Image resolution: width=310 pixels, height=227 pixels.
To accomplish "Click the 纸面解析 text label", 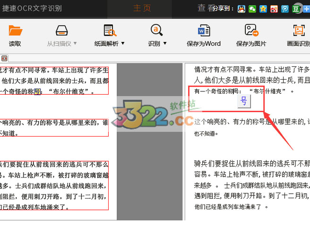I will pyautogui.click(x=106, y=43).
